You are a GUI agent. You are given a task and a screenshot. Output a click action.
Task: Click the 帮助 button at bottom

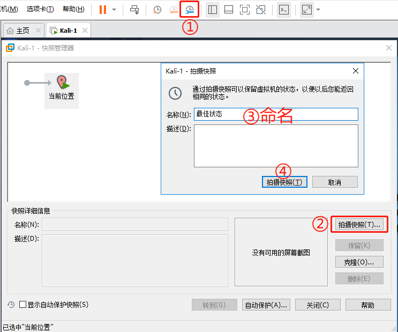[x=368, y=305]
